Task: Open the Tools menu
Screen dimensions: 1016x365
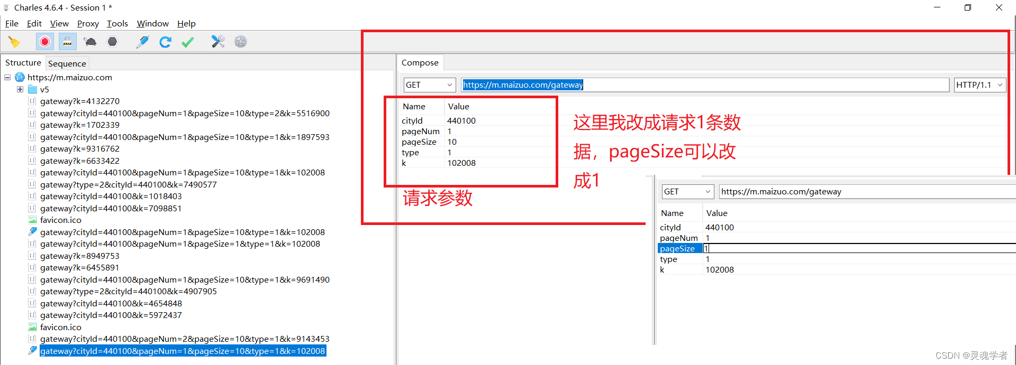Action: [x=117, y=23]
